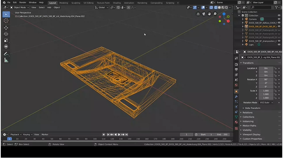Hide the EXOS_500_BF_drainposition object

(279, 41)
